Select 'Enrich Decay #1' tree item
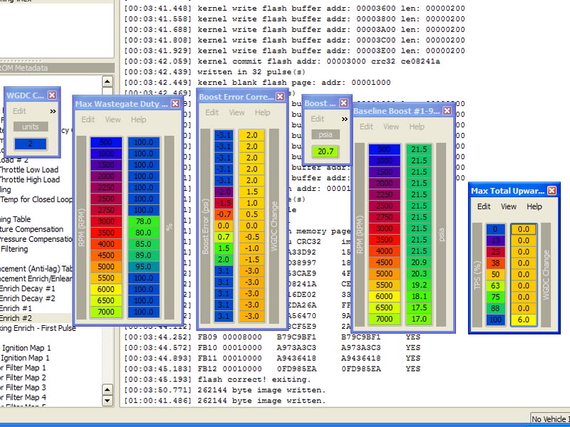This screenshot has height=427, width=570. tap(28, 288)
